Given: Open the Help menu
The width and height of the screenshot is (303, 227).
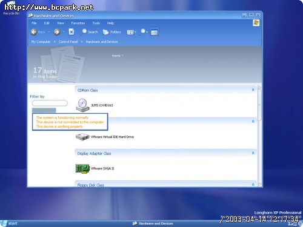Looking at the screenshot, I should 110,23.
